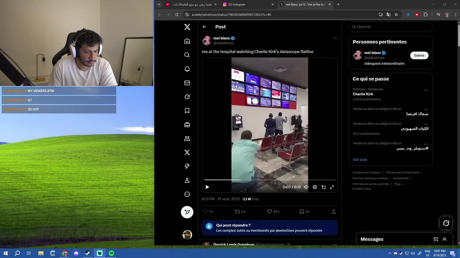Go to the X Home feed icon
This screenshot has width=460, height=258.
[x=187, y=41]
